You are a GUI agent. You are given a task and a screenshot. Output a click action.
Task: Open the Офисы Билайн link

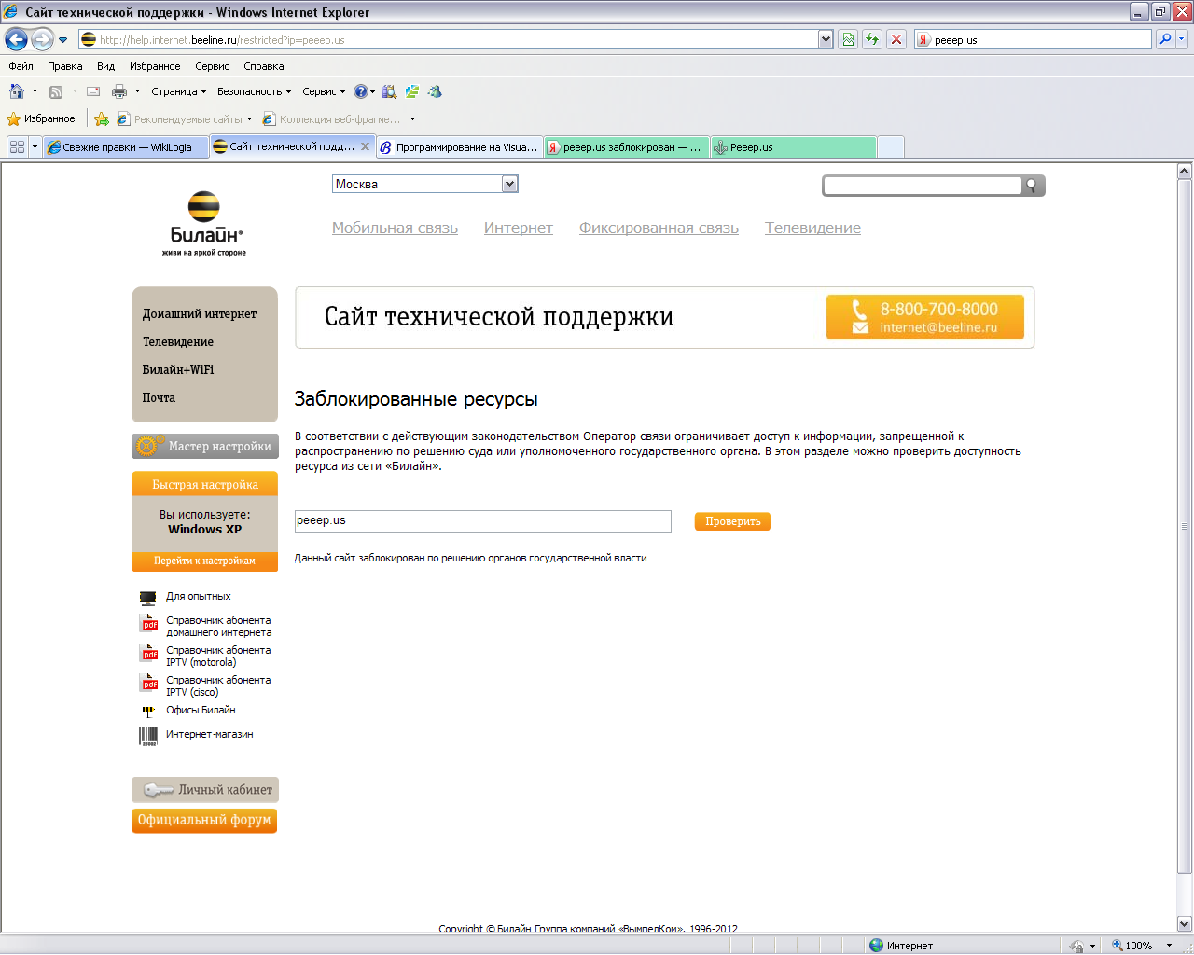[x=201, y=711]
